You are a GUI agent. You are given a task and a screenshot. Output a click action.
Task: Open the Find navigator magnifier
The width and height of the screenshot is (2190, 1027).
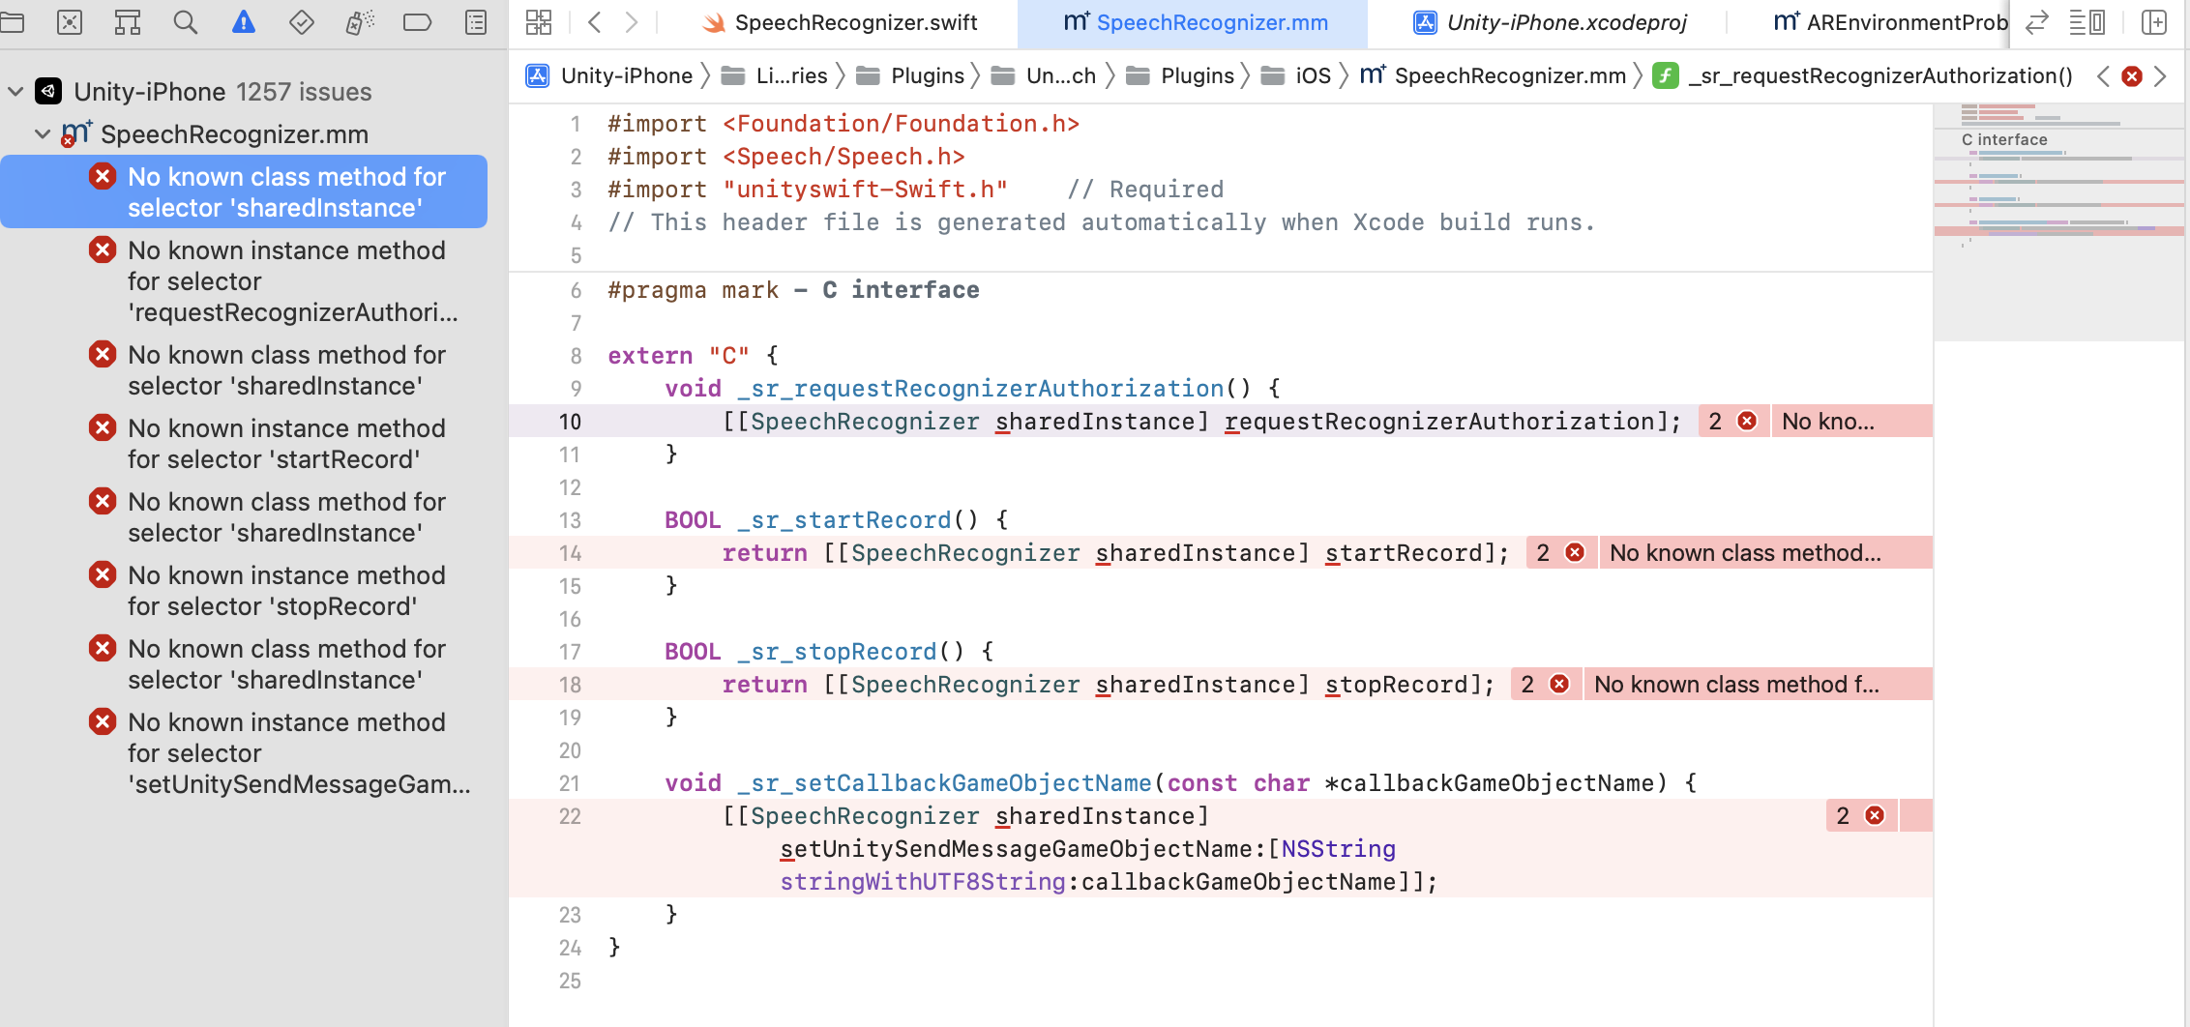185,22
